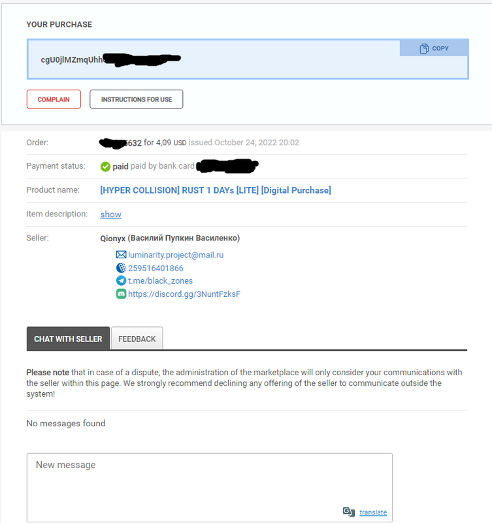Copy the purchase code with COPY button

pyautogui.click(x=434, y=48)
